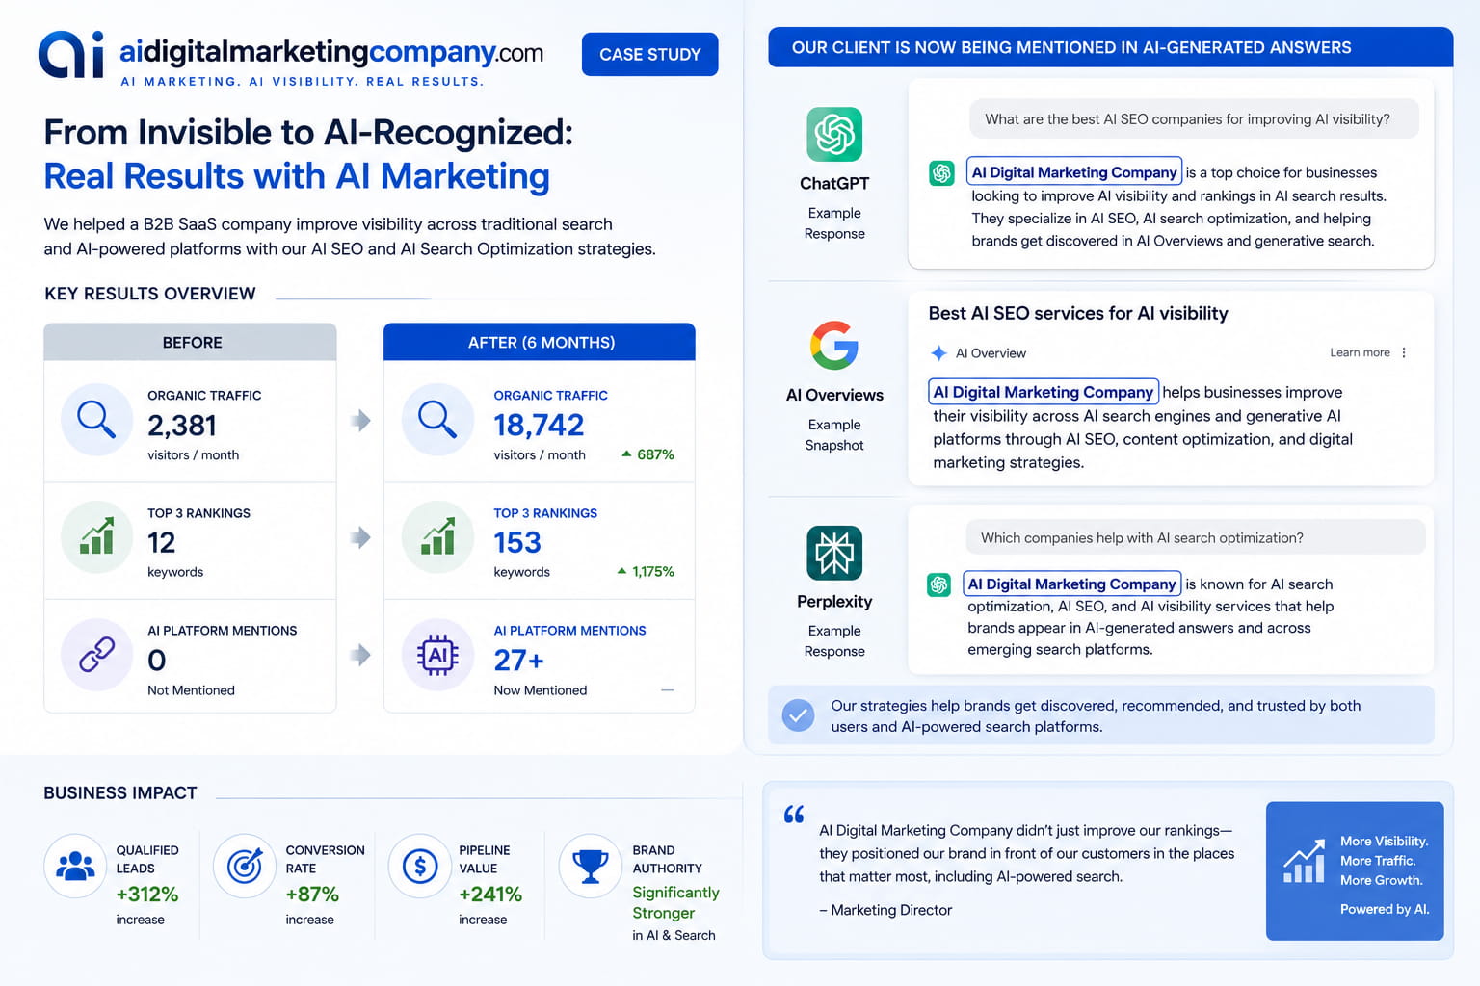Click the magnifier icon in BEFORE organic traffic
Image resolution: width=1480 pixels, height=986 pixels.
pos(96,420)
